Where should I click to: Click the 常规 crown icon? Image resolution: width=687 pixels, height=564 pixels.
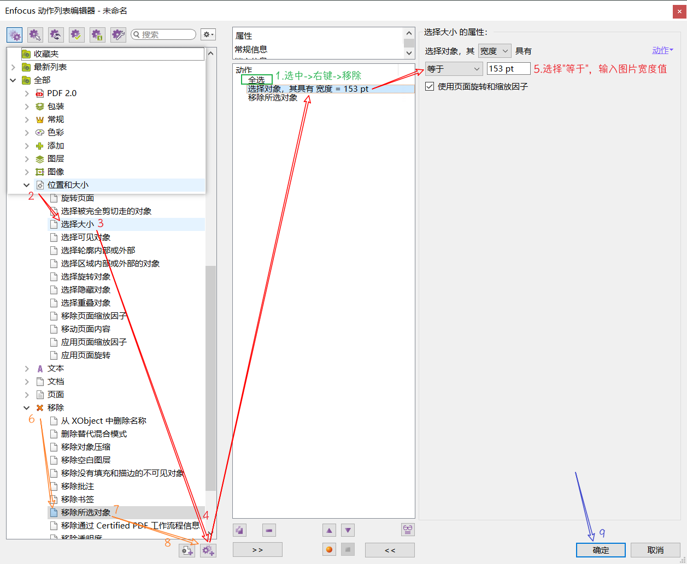coord(40,120)
